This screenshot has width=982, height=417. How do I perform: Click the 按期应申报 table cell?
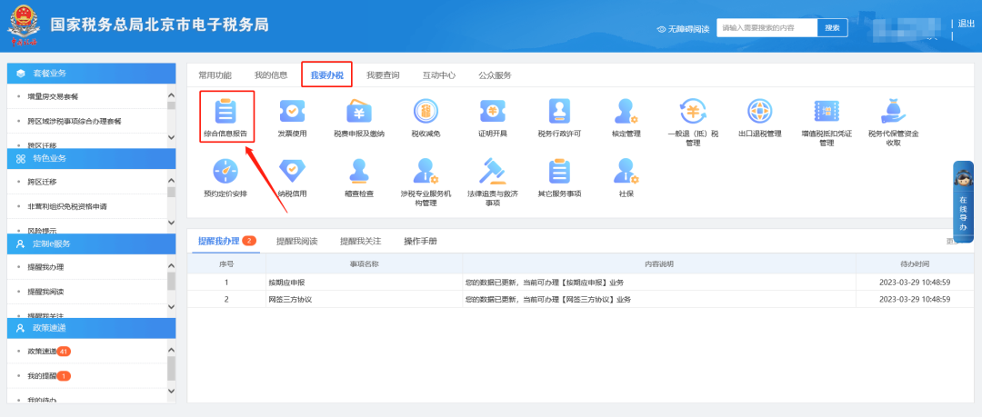click(365, 283)
